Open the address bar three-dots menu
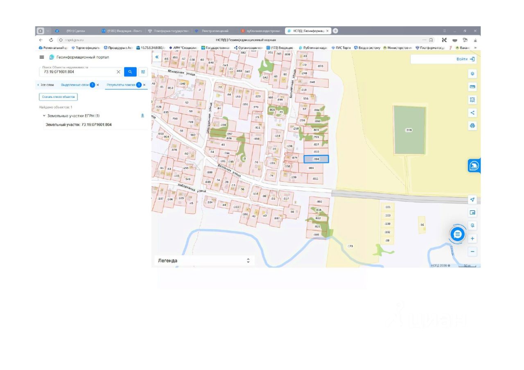This screenshot has height=370, width=524. pyautogui.click(x=425, y=40)
